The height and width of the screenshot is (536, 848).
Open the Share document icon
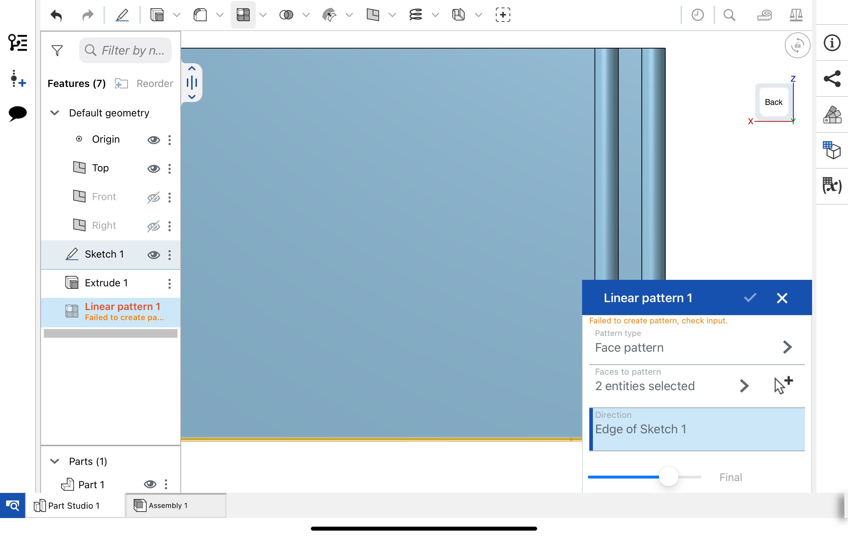[x=832, y=79]
